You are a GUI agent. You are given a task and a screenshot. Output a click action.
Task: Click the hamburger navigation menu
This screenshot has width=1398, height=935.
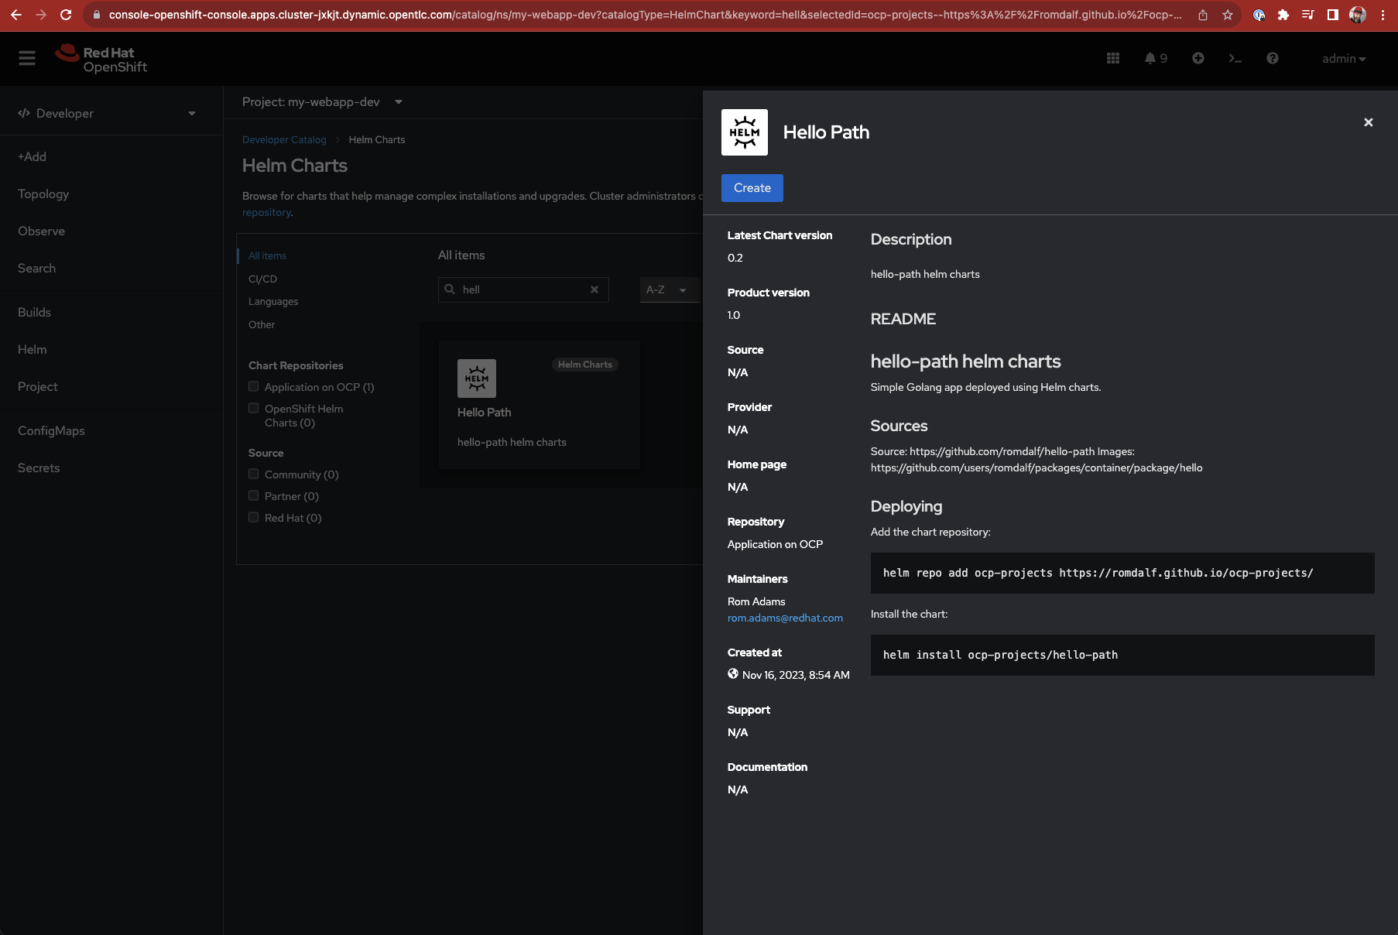[26, 57]
